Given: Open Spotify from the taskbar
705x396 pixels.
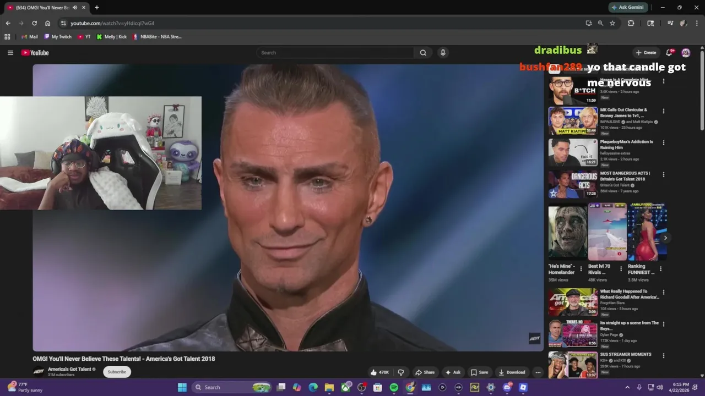Looking at the screenshot, I should [x=394, y=387].
